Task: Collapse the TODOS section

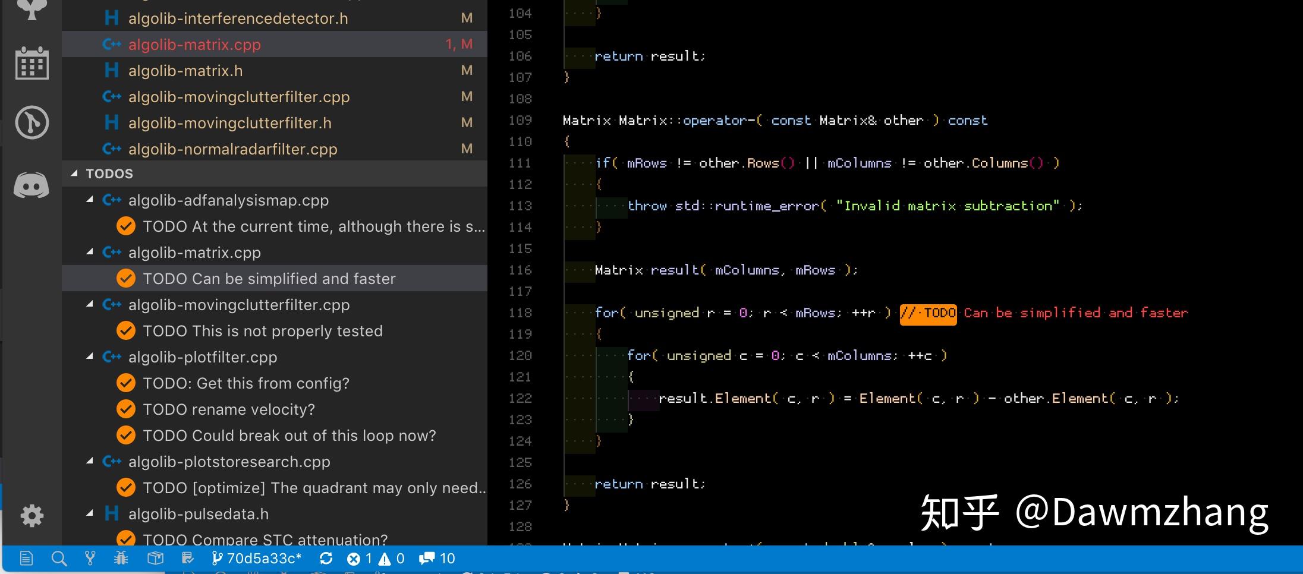Action: (75, 173)
